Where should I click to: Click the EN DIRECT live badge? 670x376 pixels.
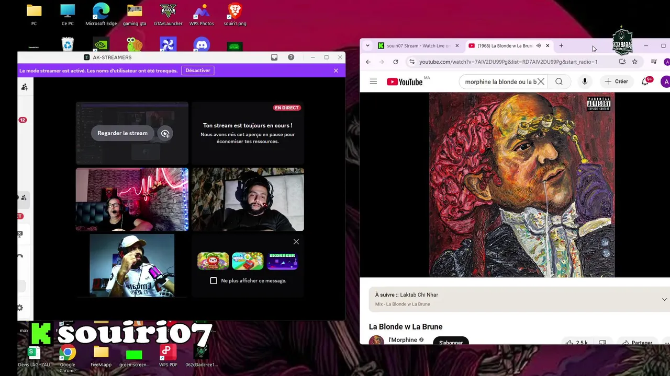tap(286, 108)
